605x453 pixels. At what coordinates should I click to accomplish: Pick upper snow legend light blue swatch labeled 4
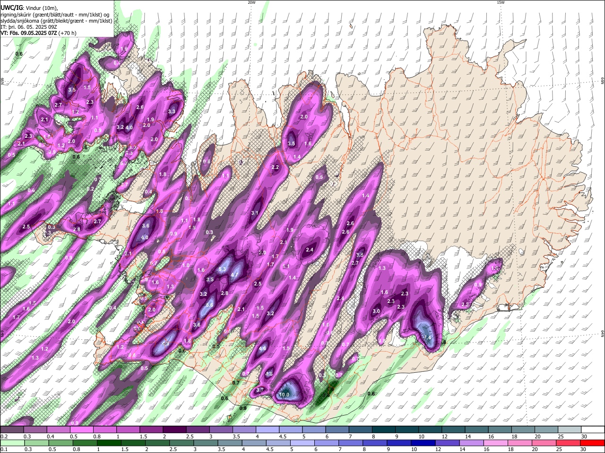pyautogui.click(x=268, y=430)
